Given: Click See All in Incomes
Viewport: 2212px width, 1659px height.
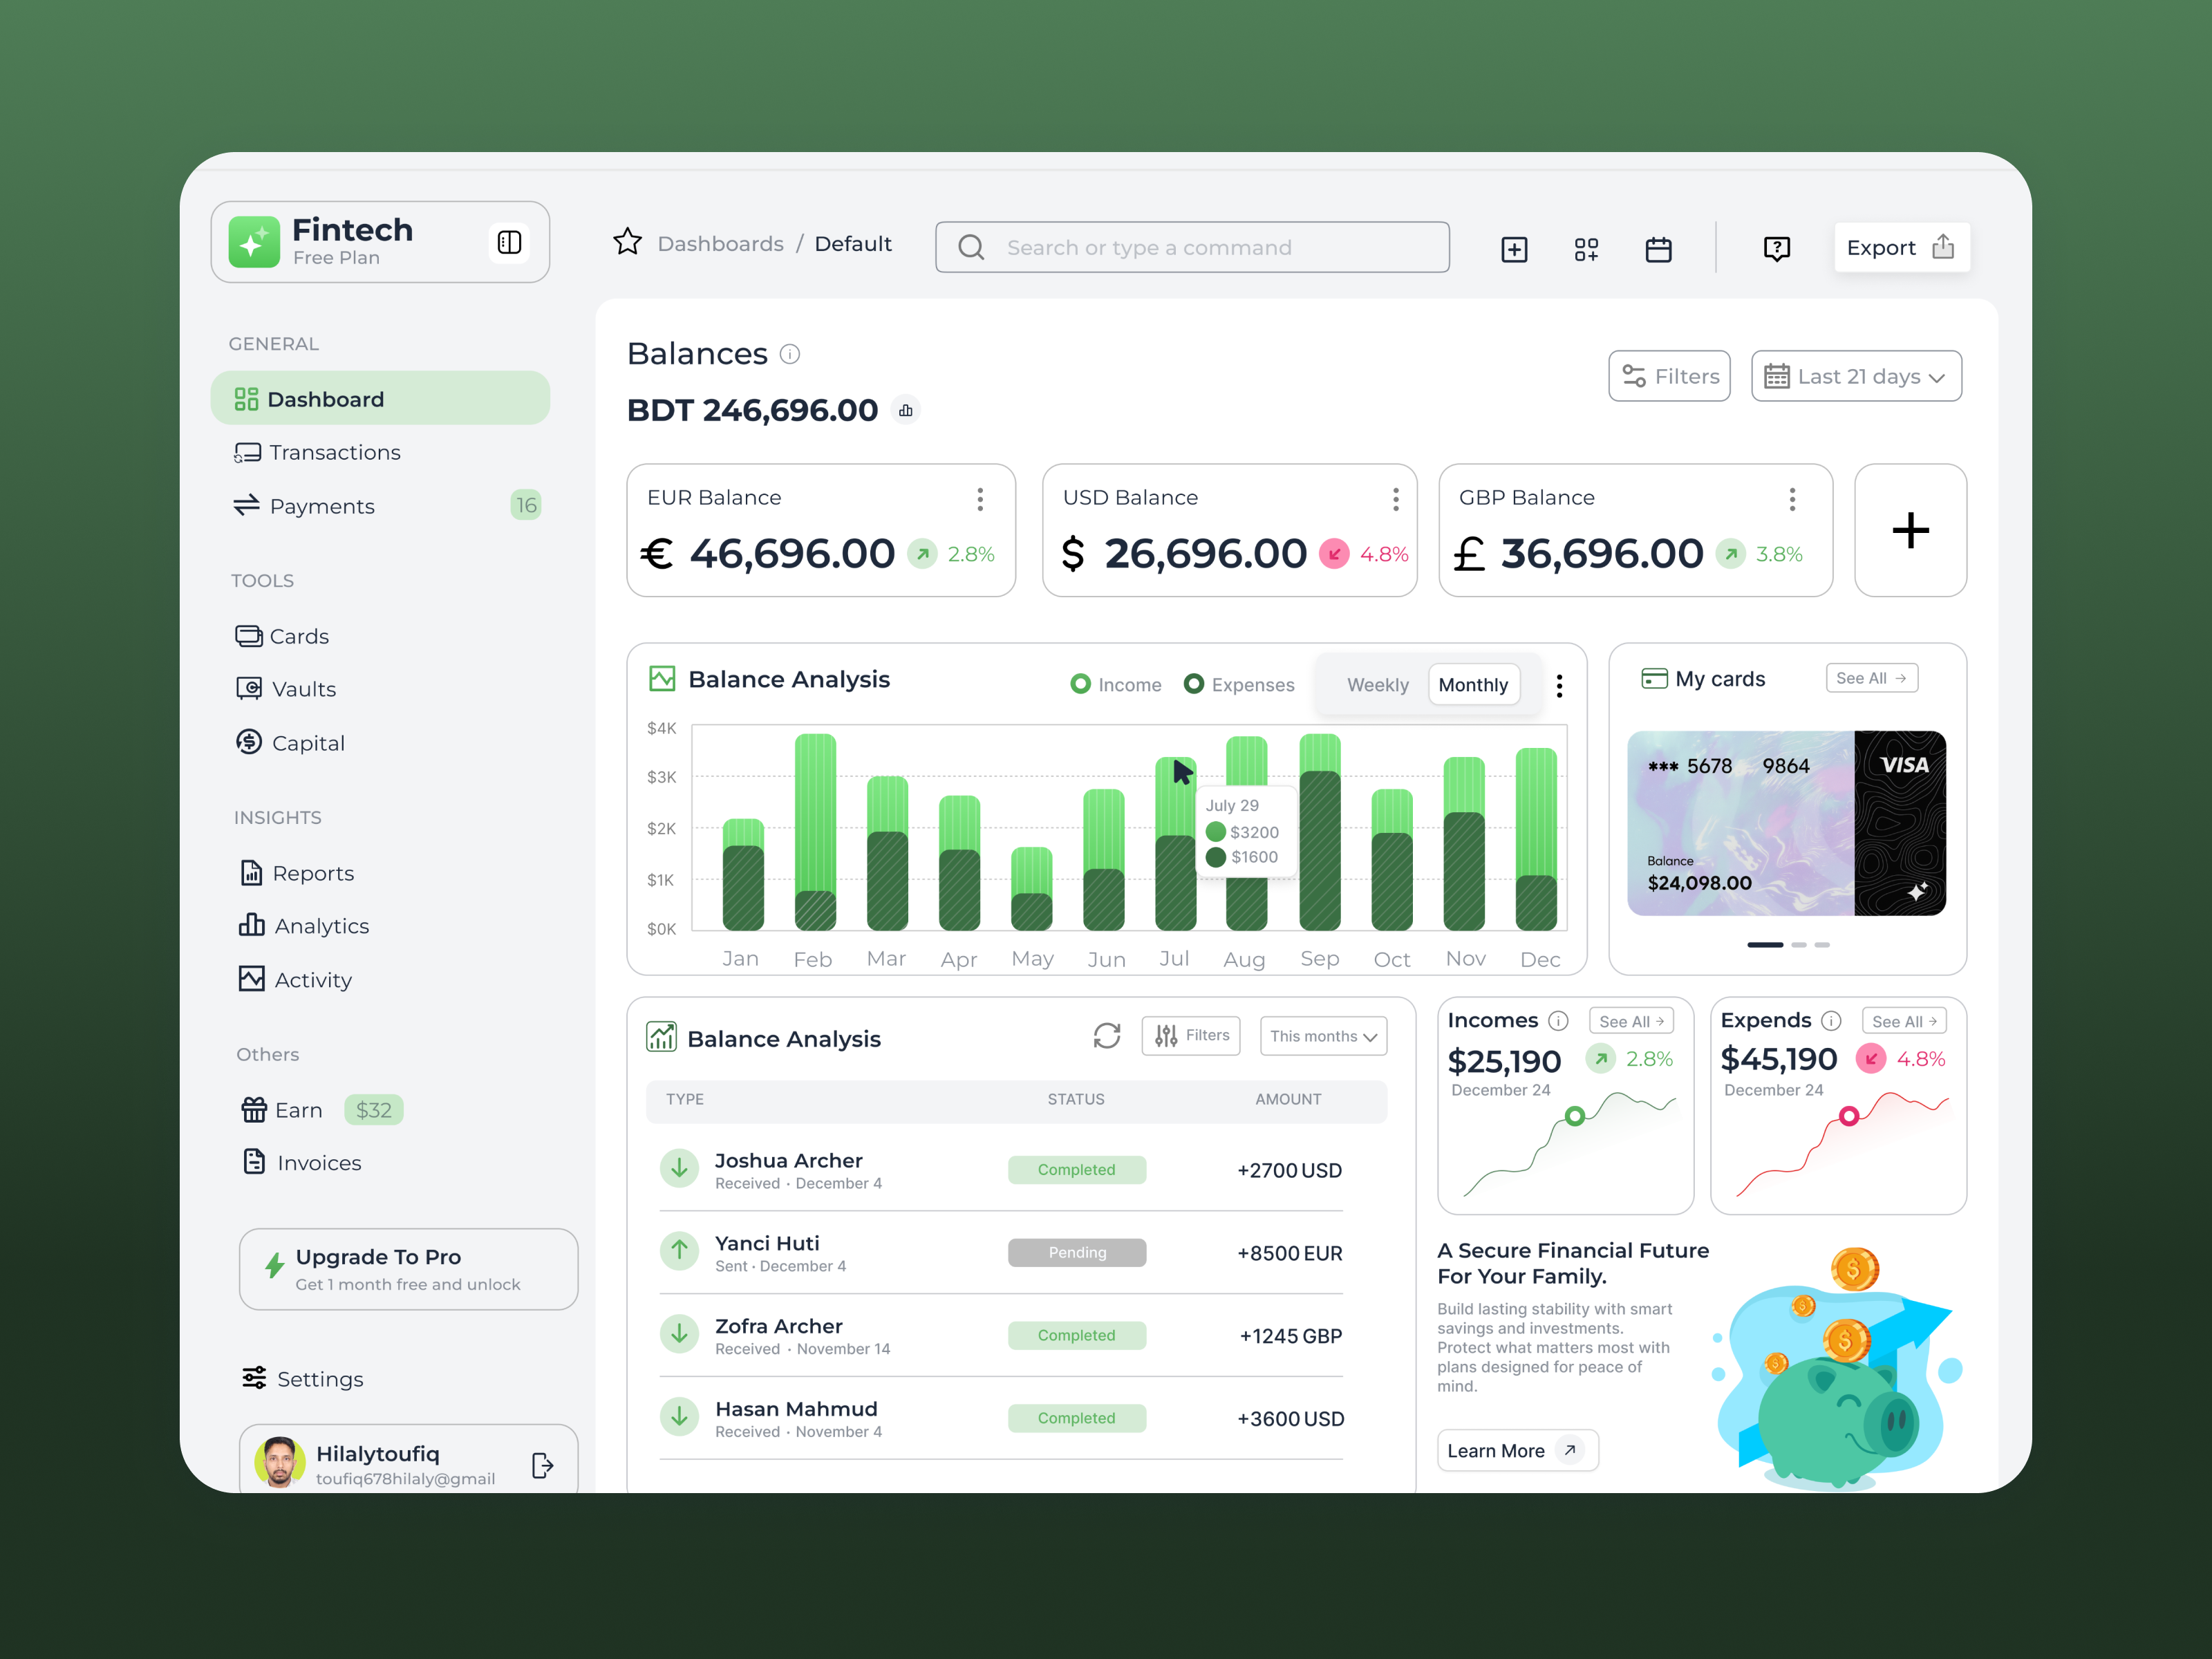Looking at the screenshot, I should tap(1631, 1021).
